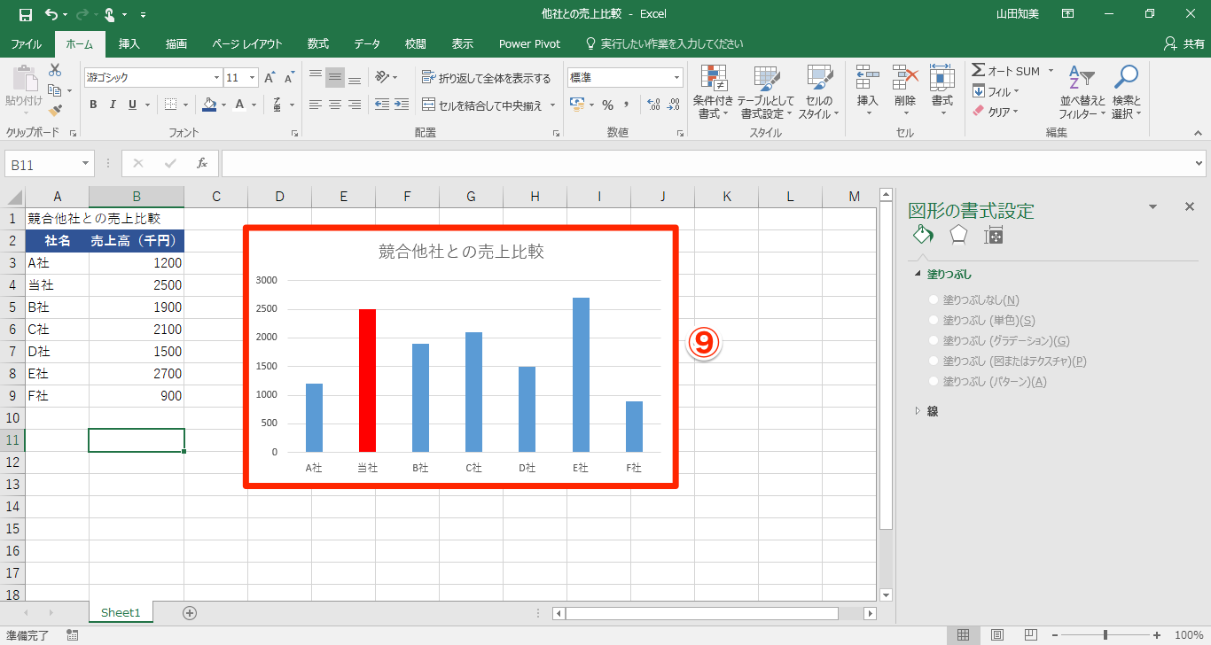
Task: Switch to データ ribbon tab
Action: [367, 43]
